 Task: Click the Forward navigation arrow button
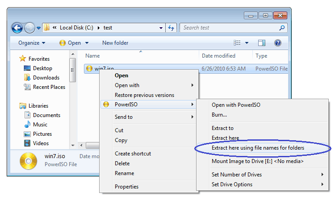point(29,28)
